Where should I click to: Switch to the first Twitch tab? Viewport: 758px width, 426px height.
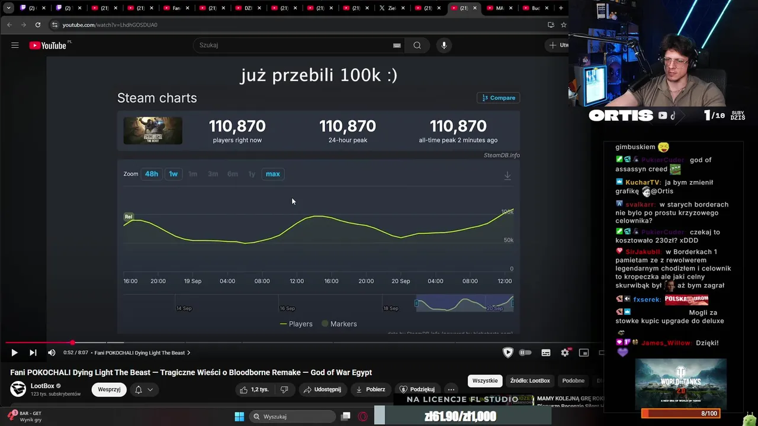[x=32, y=8]
